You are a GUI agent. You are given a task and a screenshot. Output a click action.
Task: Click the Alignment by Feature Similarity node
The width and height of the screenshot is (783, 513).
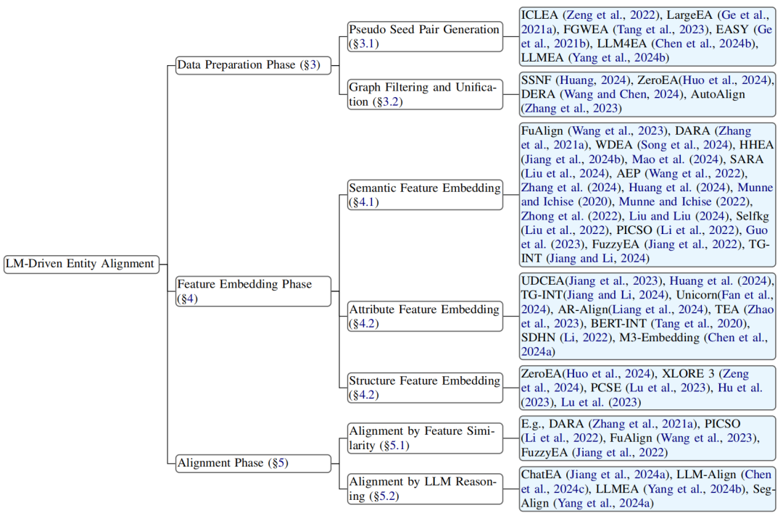[425, 438]
